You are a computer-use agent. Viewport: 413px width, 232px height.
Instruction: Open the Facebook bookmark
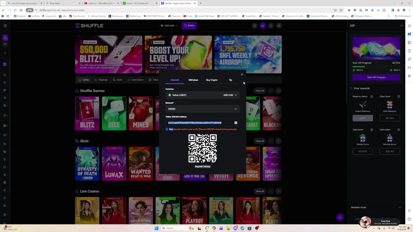[20, 16]
